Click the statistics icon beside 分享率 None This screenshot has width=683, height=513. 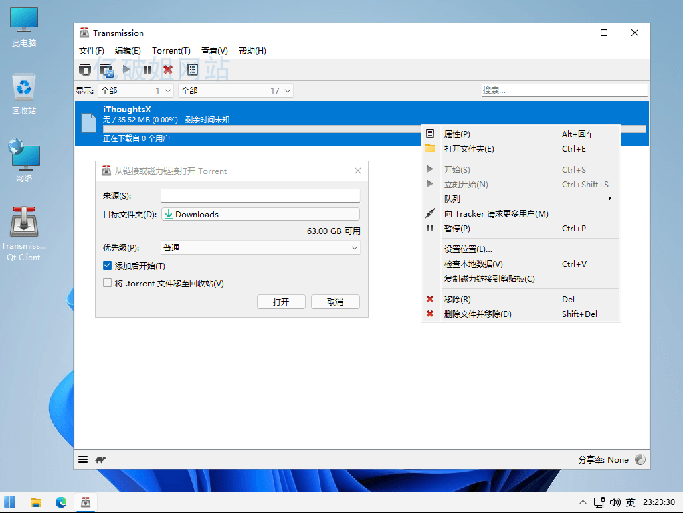[x=640, y=459]
